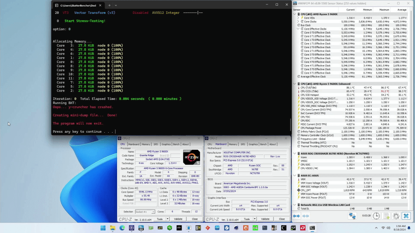Screen dimensions: 415x233
Task: Open the terminal new-tab profile dropdown
Action: tap(116, 5)
